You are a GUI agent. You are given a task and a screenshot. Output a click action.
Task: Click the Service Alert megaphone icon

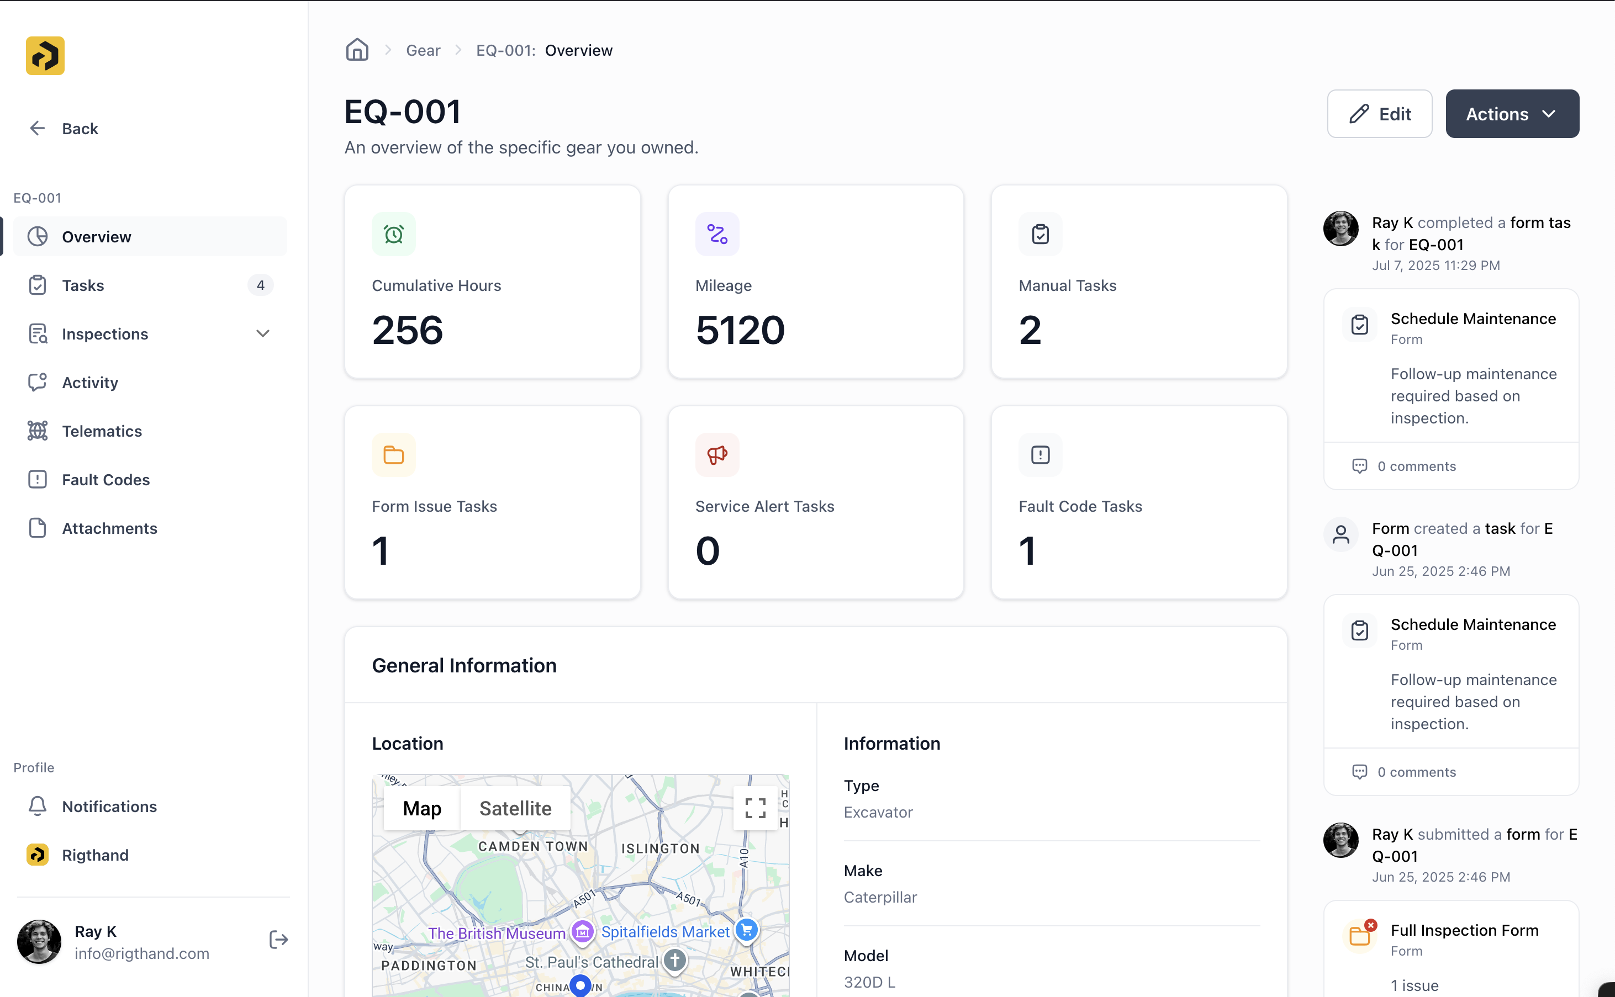(716, 454)
